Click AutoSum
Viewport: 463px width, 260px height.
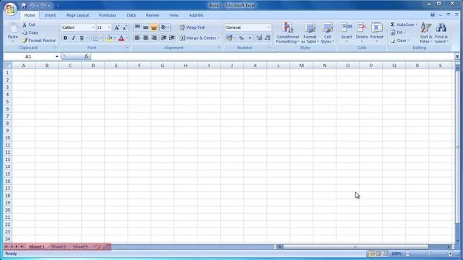pos(402,25)
